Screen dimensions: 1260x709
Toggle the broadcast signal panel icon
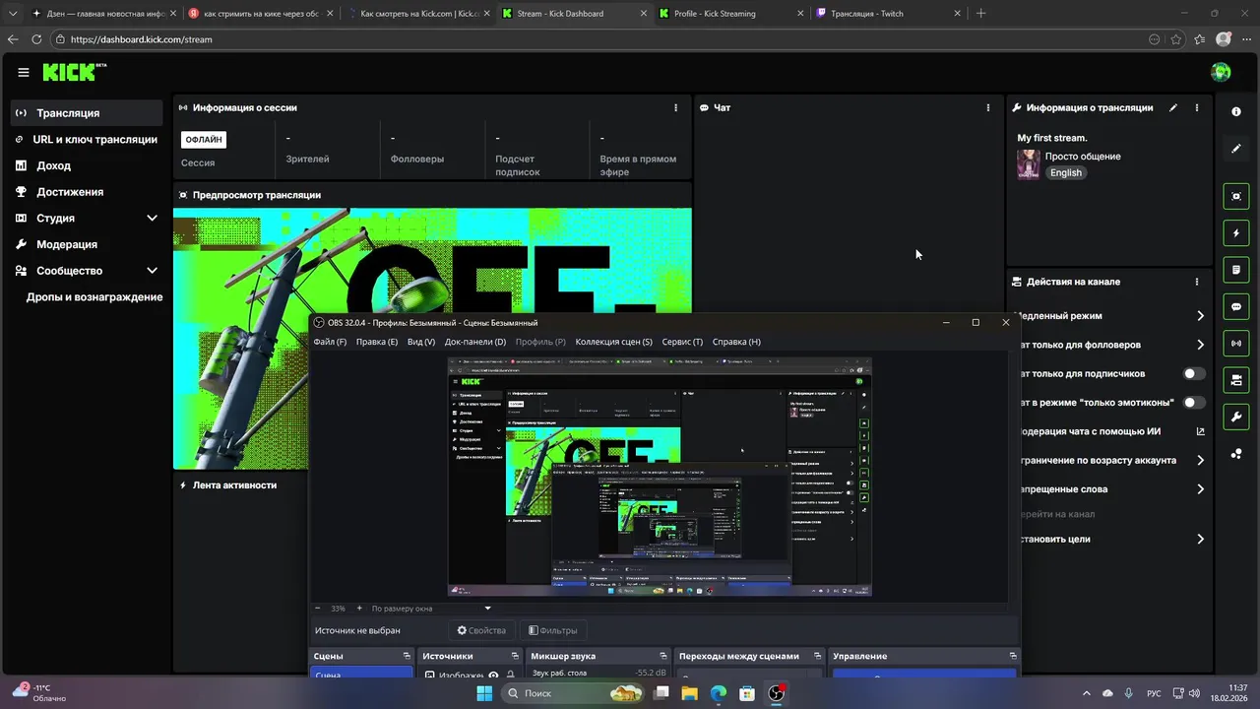click(1236, 343)
